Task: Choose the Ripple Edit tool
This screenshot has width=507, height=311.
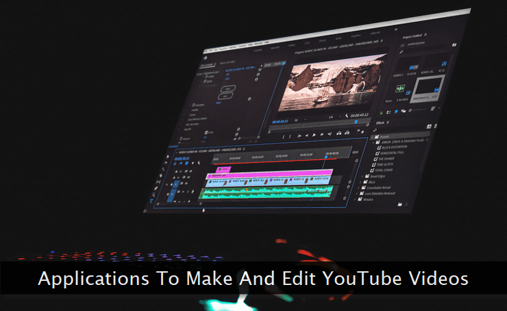Action: click(163, 169)
